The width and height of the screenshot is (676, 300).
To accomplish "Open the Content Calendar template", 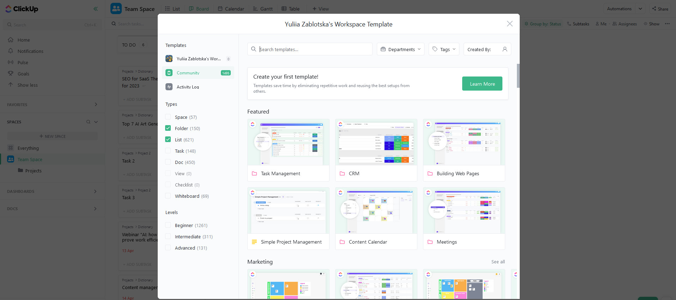I will (x=376, y=219).
